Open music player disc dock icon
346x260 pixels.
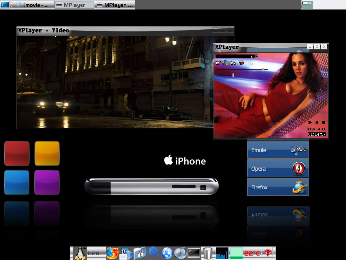[180, 253]
